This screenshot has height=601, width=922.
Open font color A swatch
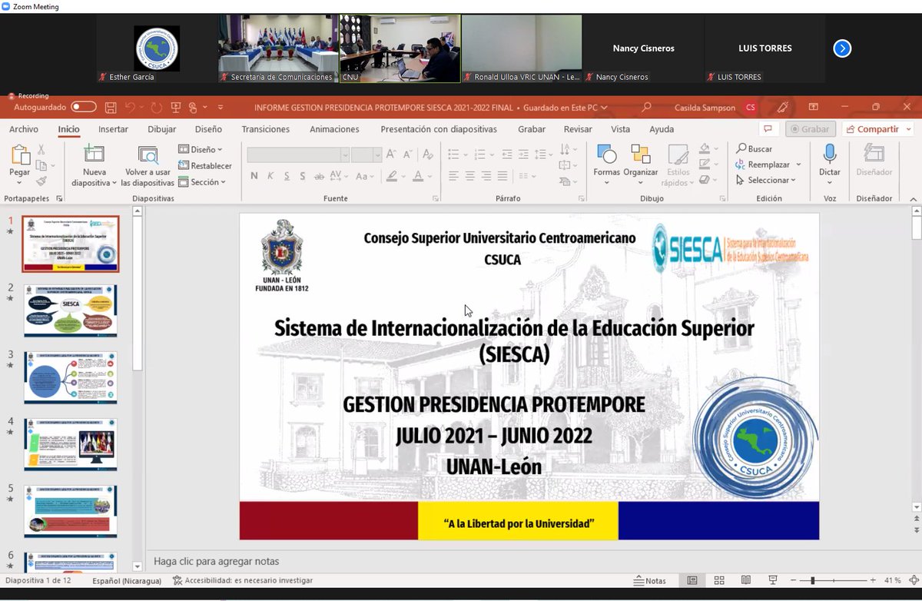coord(418,176)
